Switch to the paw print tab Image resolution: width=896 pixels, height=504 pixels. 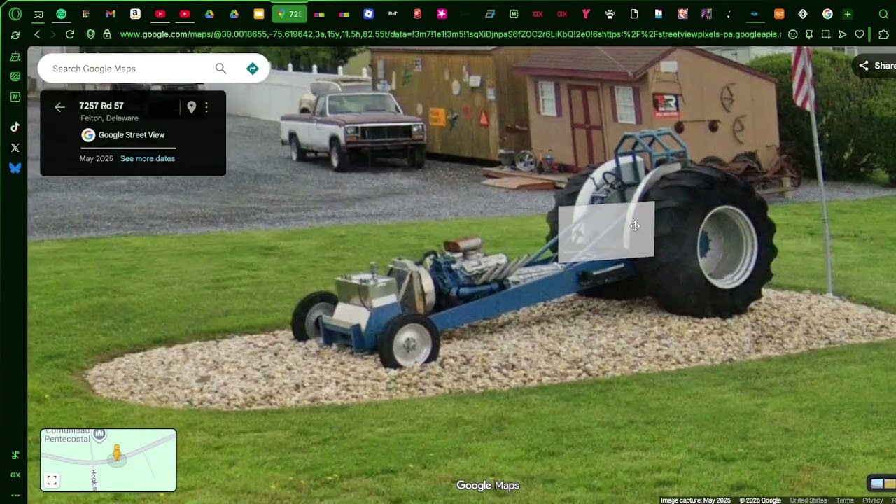coord(610,14)
